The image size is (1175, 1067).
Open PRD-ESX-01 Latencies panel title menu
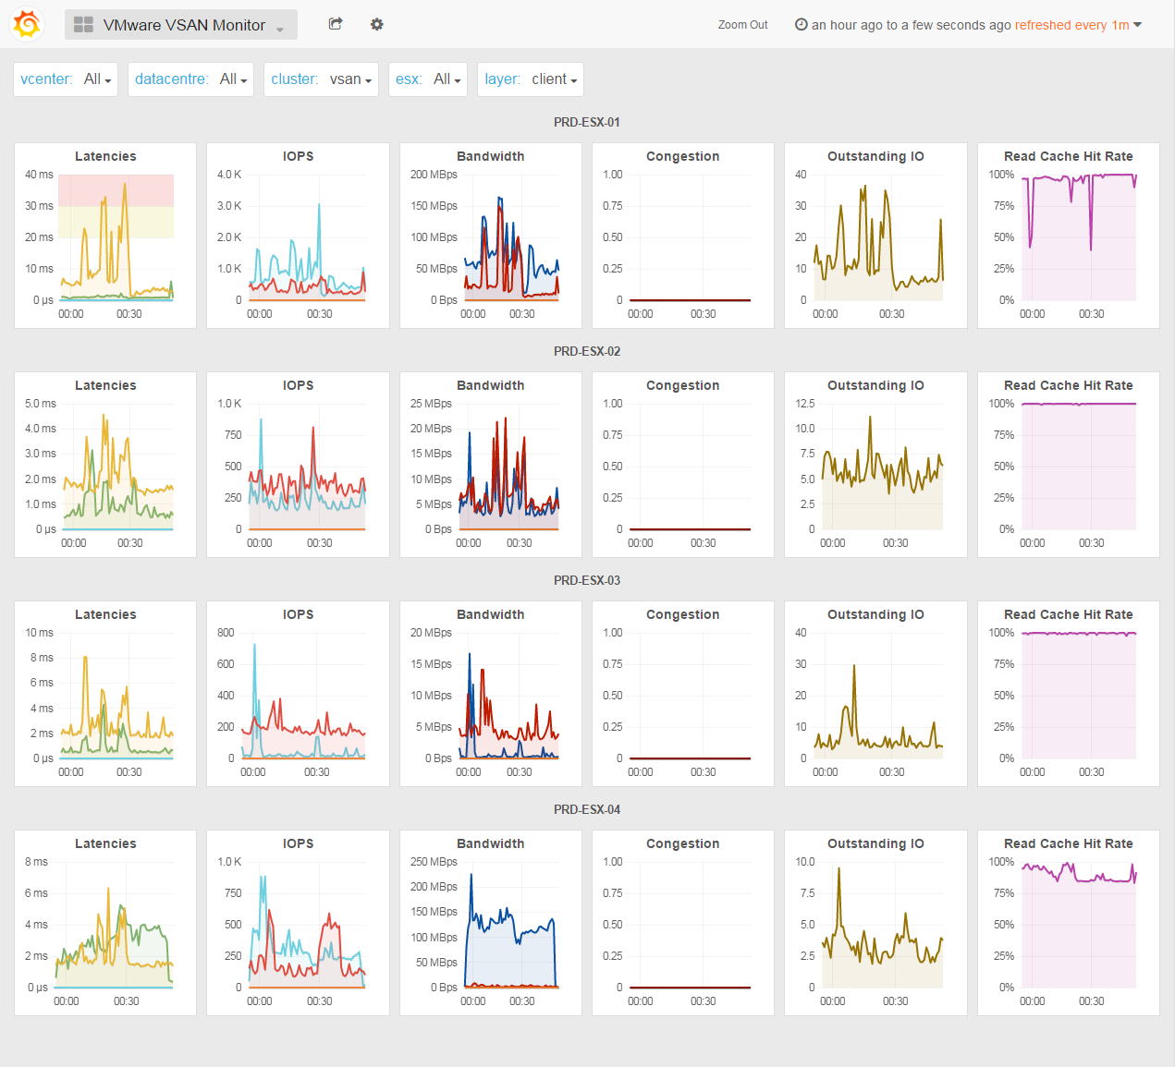tap(105, 156)
